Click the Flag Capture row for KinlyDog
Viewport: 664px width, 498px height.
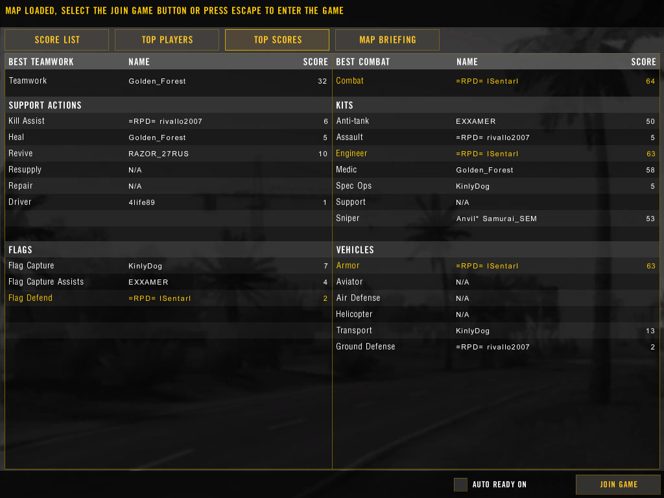pyautogui.click(x=167, y=266)
